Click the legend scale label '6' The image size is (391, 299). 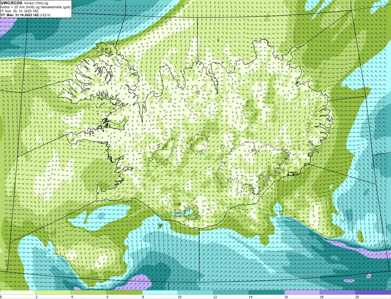click(108, 297)
